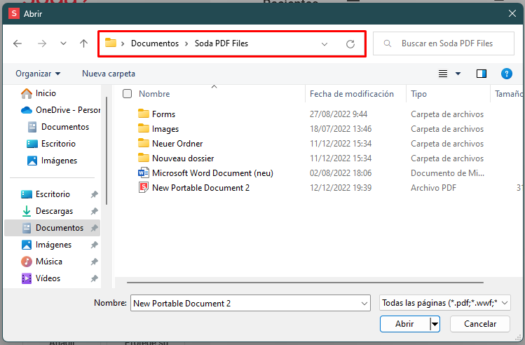This screenshot has width=525, height=345.
Task: Expand the address bar history dropdown
Action: pyautogui.click(x=324, y=44)
